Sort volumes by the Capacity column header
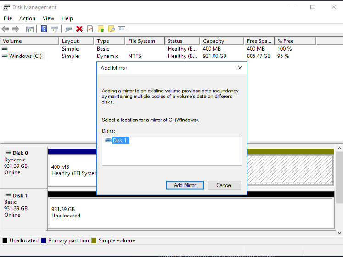Image resolution: width=343 pixels, height=257 pixels. (x=214, y=41)
